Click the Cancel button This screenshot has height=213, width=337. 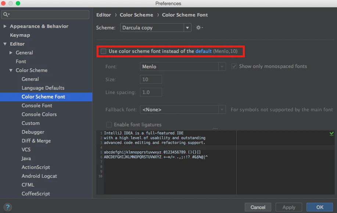pos(258,207)
